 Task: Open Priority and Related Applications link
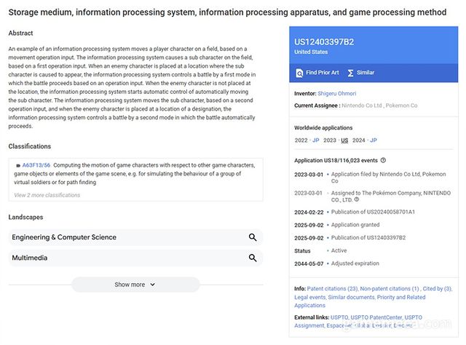(360, 301)
